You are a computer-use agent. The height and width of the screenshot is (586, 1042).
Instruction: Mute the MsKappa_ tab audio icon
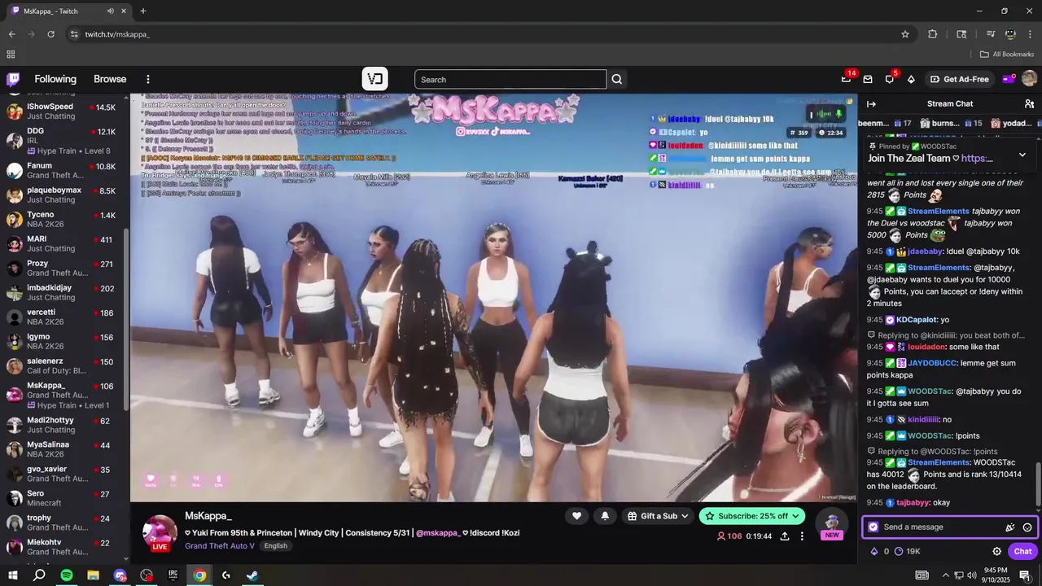(111, 11)
